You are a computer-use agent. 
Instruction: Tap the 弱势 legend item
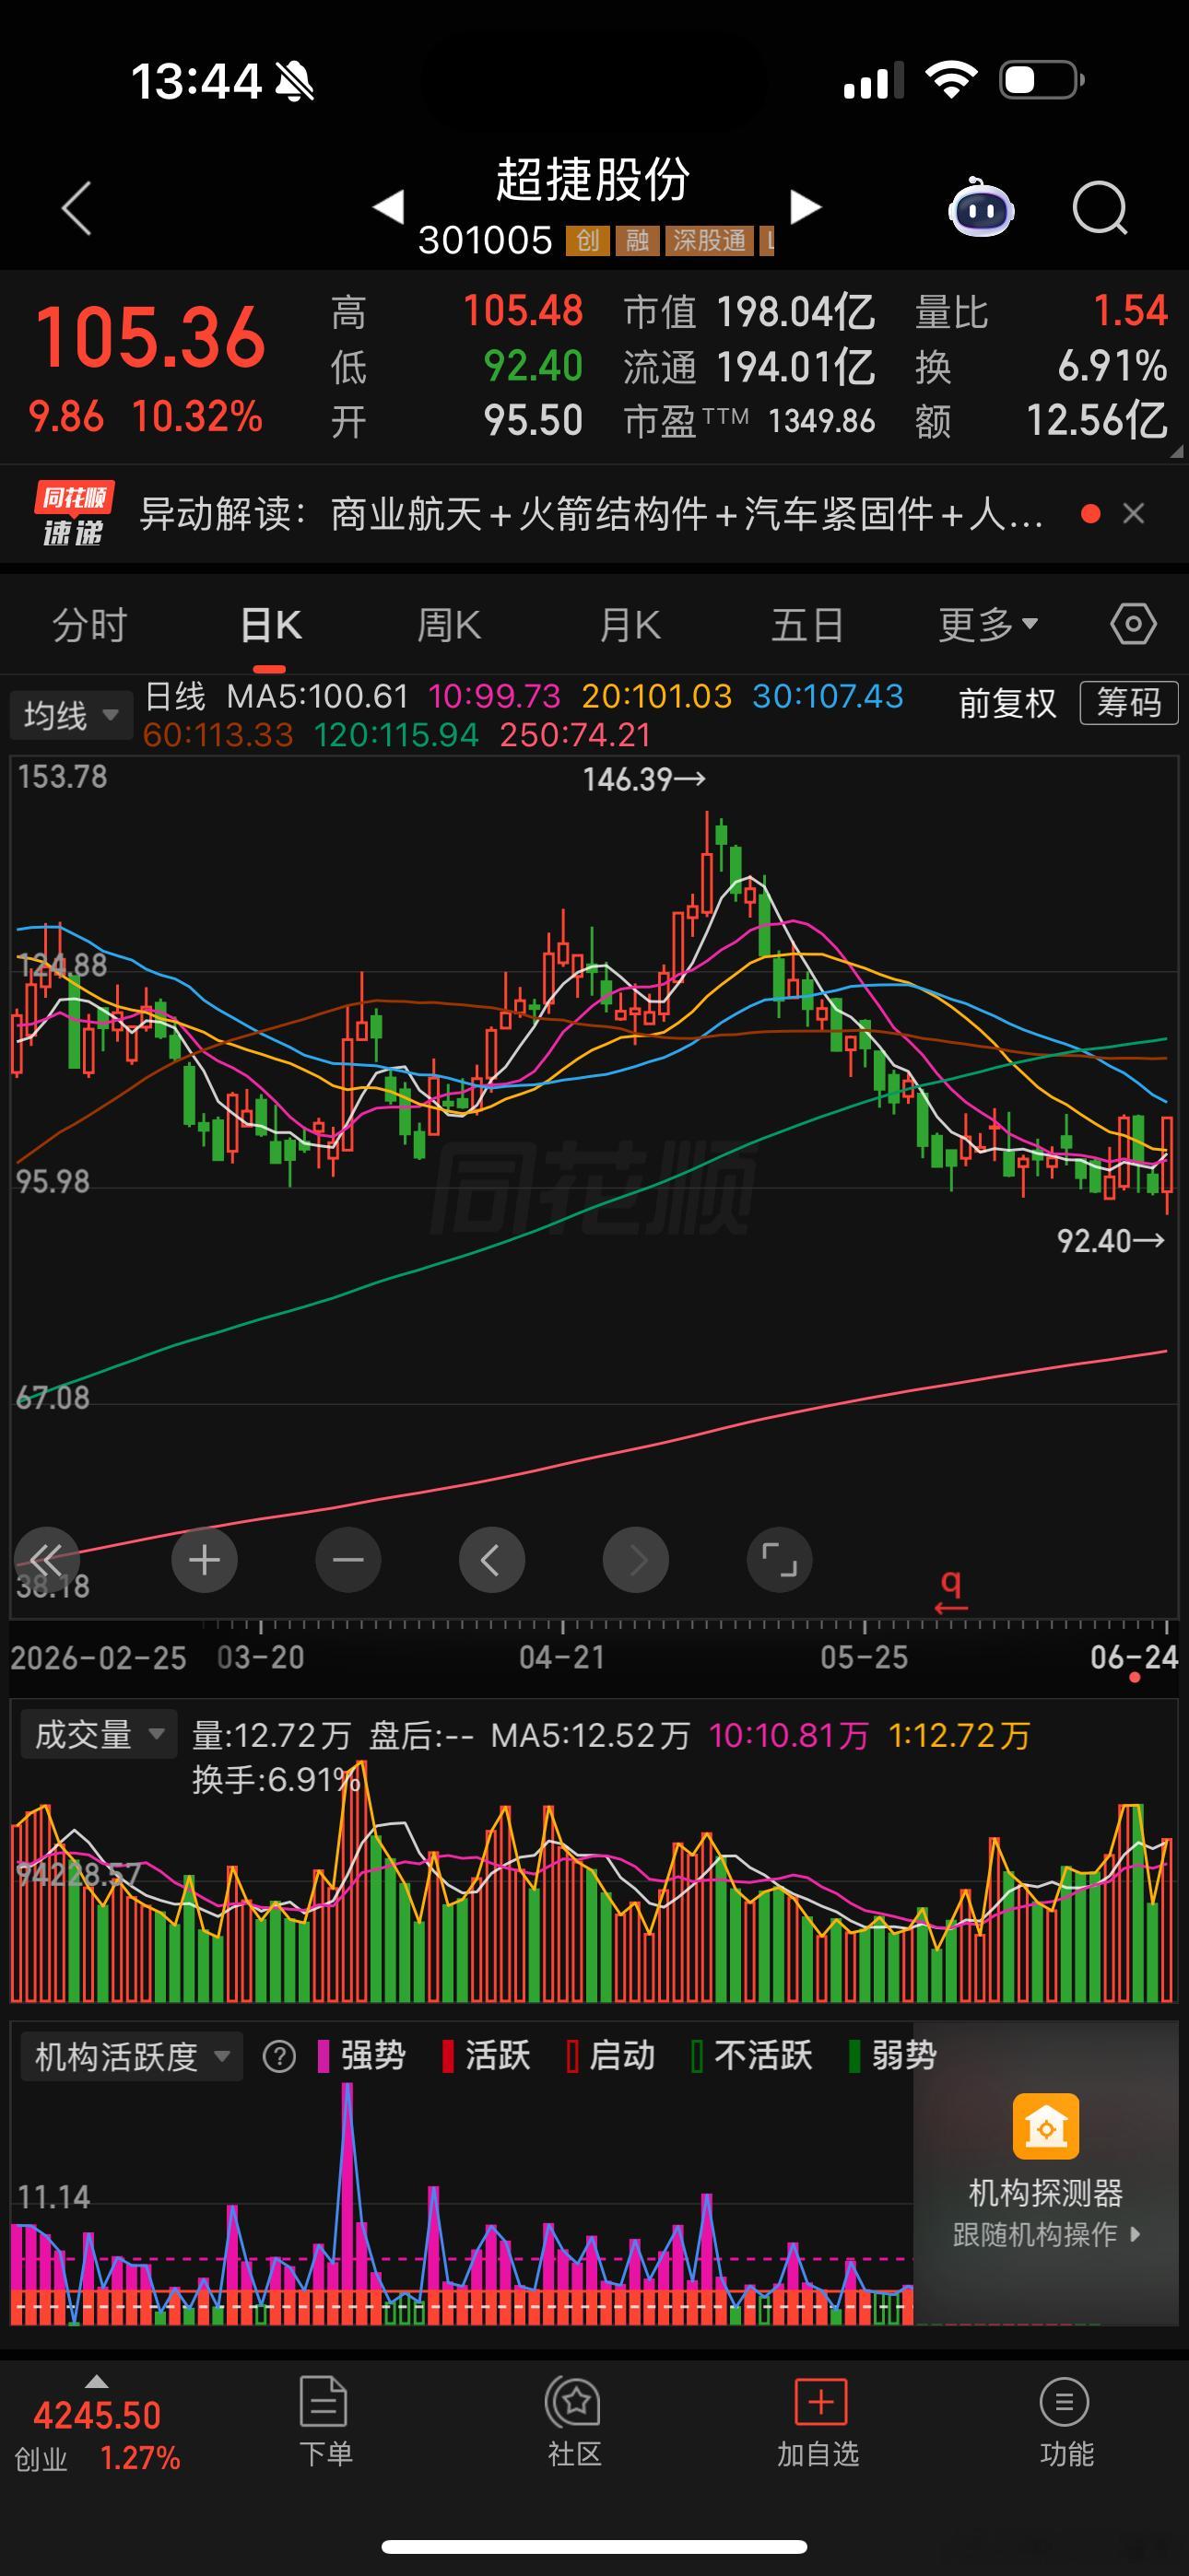(893, 2056)
